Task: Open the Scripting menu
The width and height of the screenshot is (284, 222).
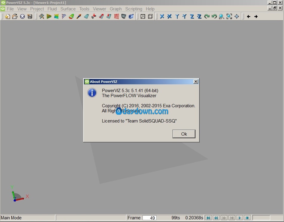Action: [x=134, y=9]
